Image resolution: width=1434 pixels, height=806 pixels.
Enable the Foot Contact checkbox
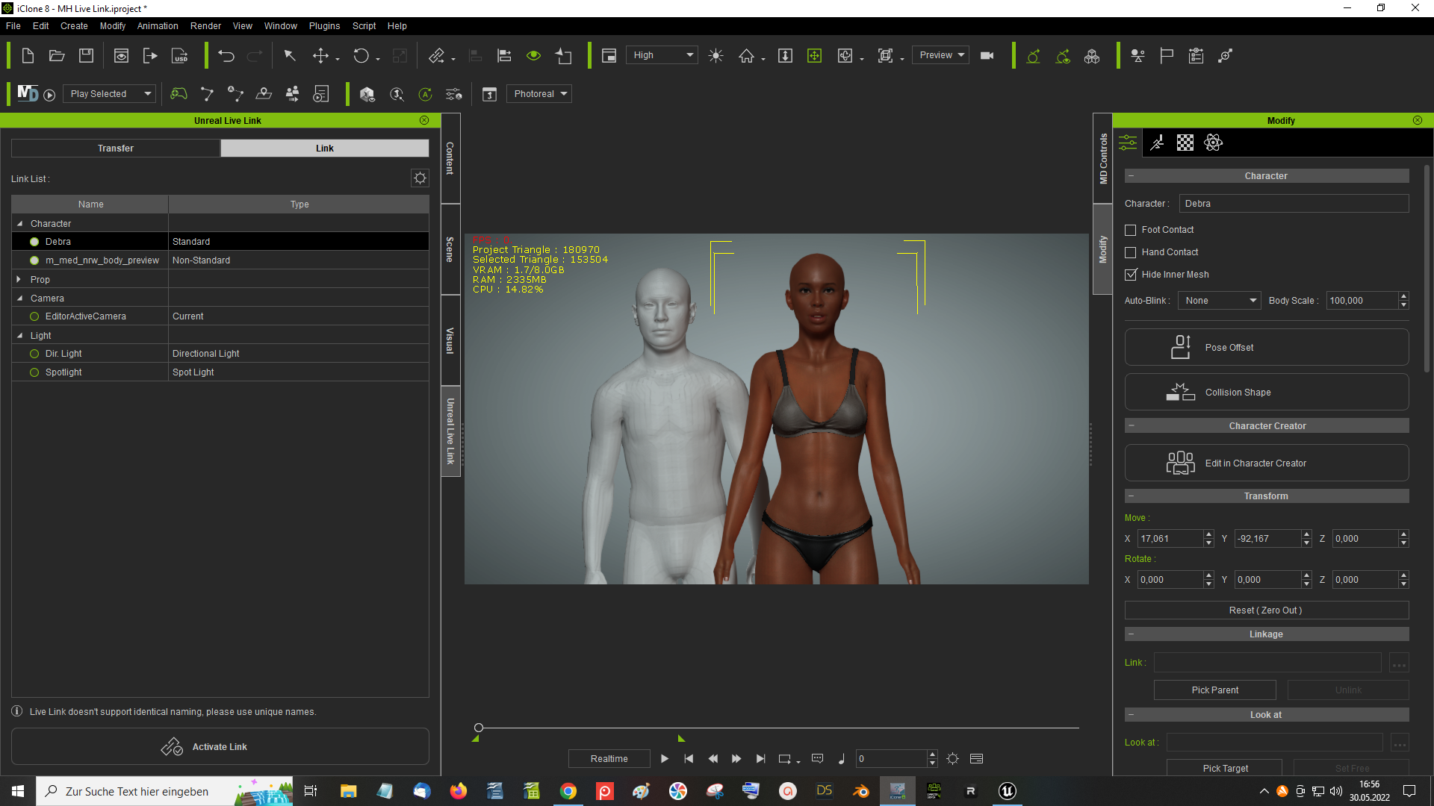pos(1131,230)
